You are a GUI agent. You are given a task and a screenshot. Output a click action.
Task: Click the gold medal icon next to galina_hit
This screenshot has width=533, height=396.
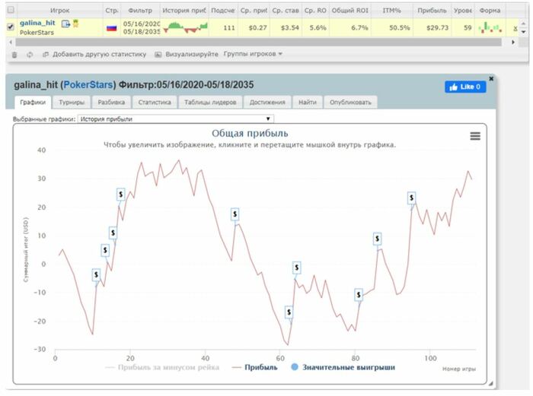tap(75, 24)
